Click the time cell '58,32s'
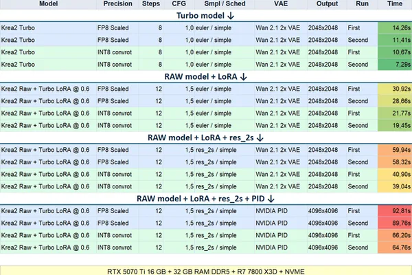Viewport: 412px width, 275px height. pyautogui.click(x=395, y=162)
